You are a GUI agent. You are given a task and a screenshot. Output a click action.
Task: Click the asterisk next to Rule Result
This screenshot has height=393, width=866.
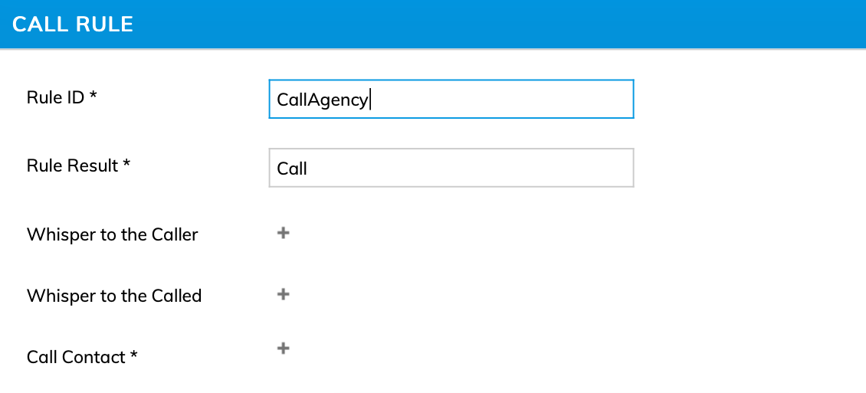[126, 165]
